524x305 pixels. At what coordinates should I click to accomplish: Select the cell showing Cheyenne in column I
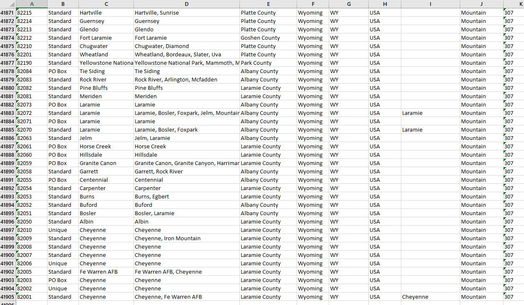tap(430, 297)
